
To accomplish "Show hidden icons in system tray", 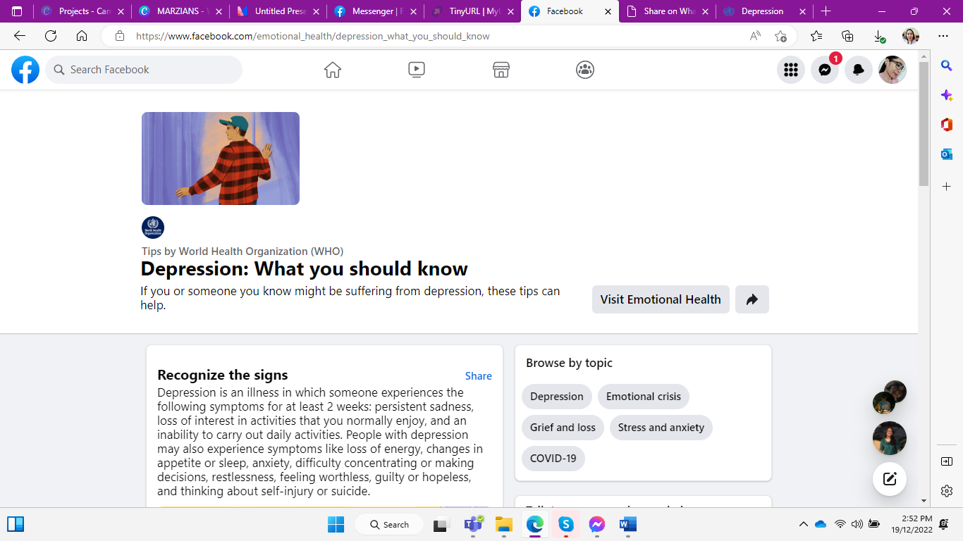I will pos(803,524).
